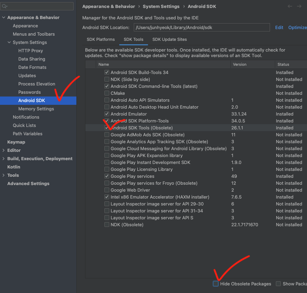Click the Edit link for SDK location

tap(279, 27)
